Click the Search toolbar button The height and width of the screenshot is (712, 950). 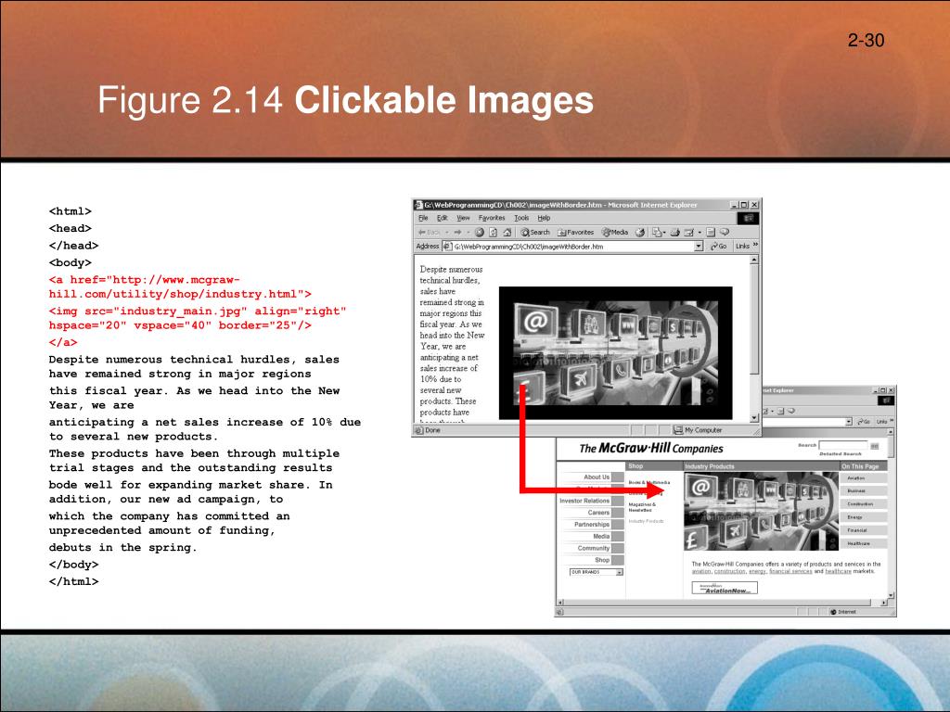tap(535, 233)
